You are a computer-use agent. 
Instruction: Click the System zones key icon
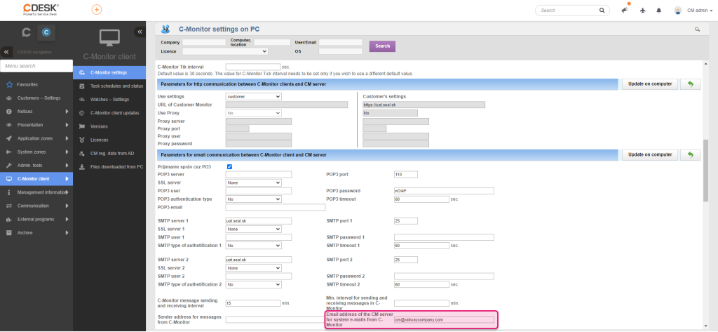click(9, 152)
